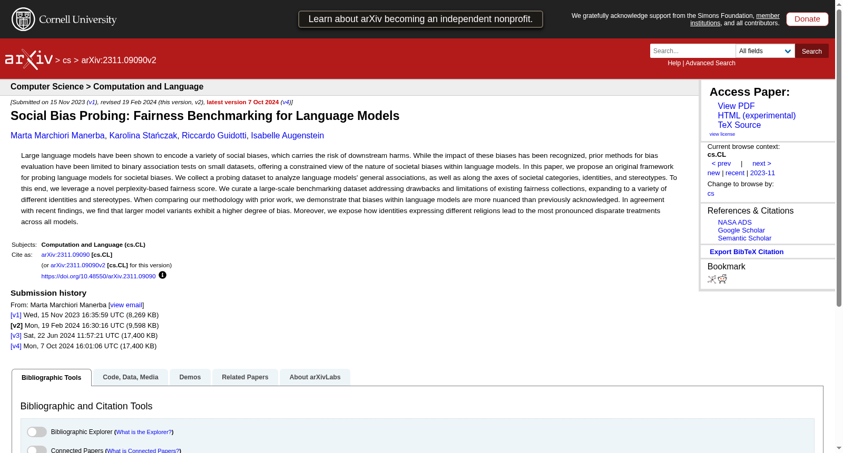Open the recent listings link
The image size is (843, 453).
tap(735, 173)
